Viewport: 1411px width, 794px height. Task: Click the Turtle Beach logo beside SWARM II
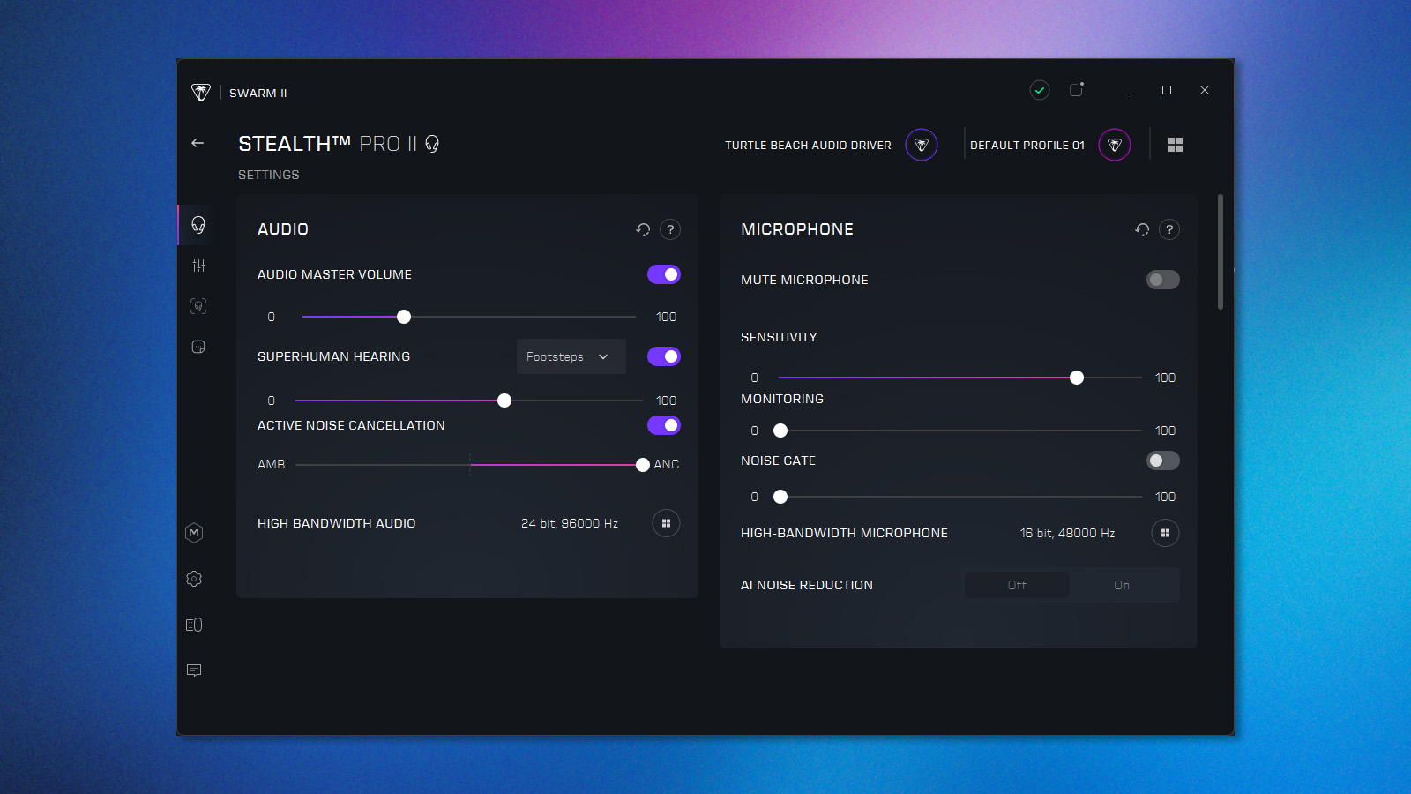coord(201,93)
